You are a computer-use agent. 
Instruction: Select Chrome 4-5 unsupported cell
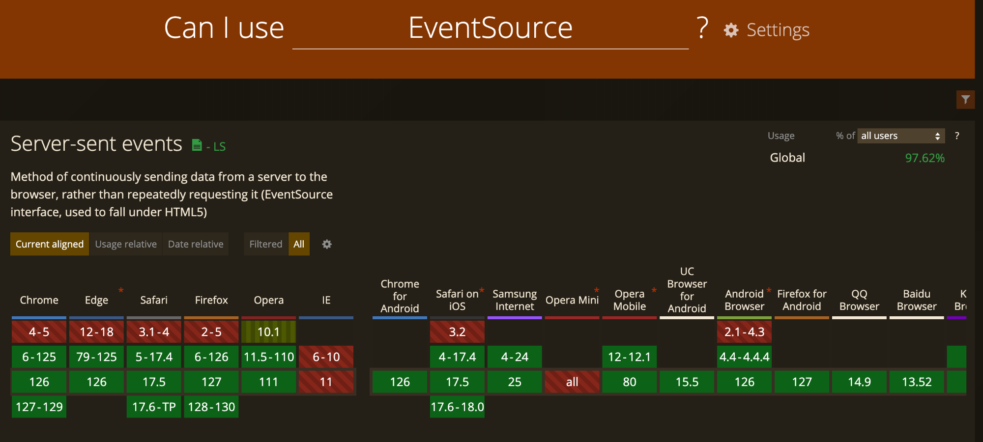[x=39, y=332]
